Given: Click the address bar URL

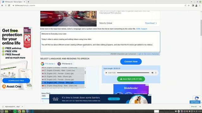Looking at the screenshot, I should [x=25, y=6].
